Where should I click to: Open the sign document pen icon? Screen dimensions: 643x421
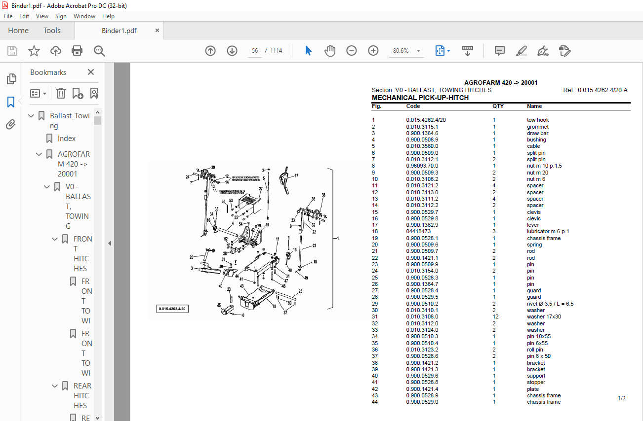(x=543, y=51)
